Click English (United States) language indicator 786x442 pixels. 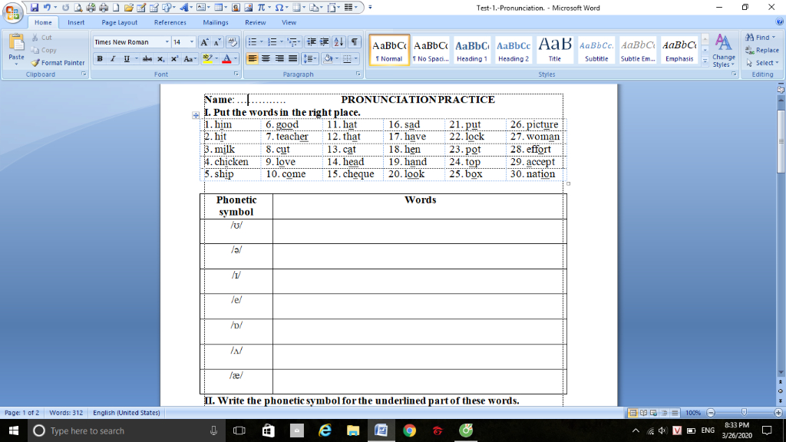pyautogui.click(x=127, y=413)
